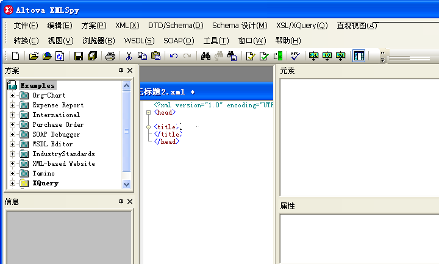Expand the SOAP Debugger folder

point(12,134)
